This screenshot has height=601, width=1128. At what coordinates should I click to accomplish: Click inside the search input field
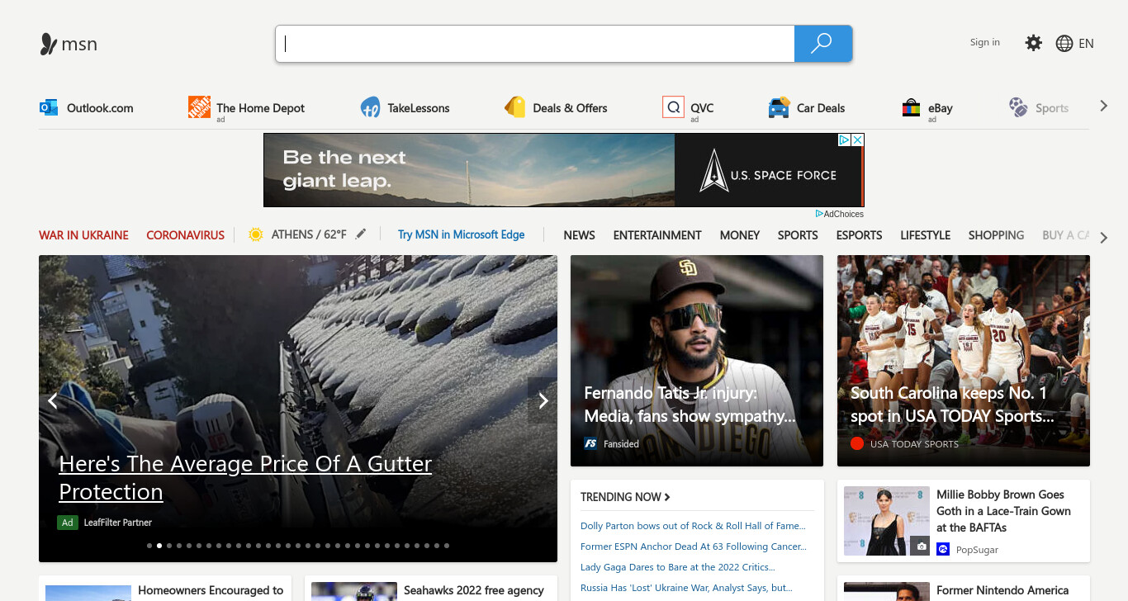(x=535, y=44)
